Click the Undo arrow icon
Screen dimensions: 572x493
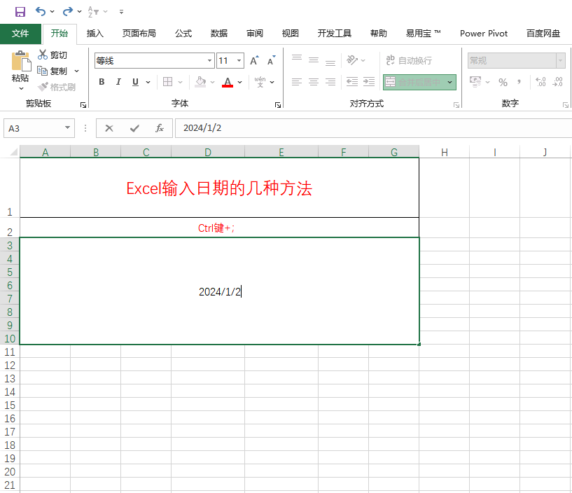point(40,12)
